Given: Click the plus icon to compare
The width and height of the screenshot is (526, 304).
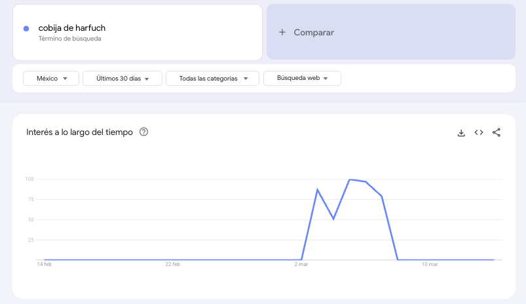Looking at the screenshot, I should pos(282,32).
